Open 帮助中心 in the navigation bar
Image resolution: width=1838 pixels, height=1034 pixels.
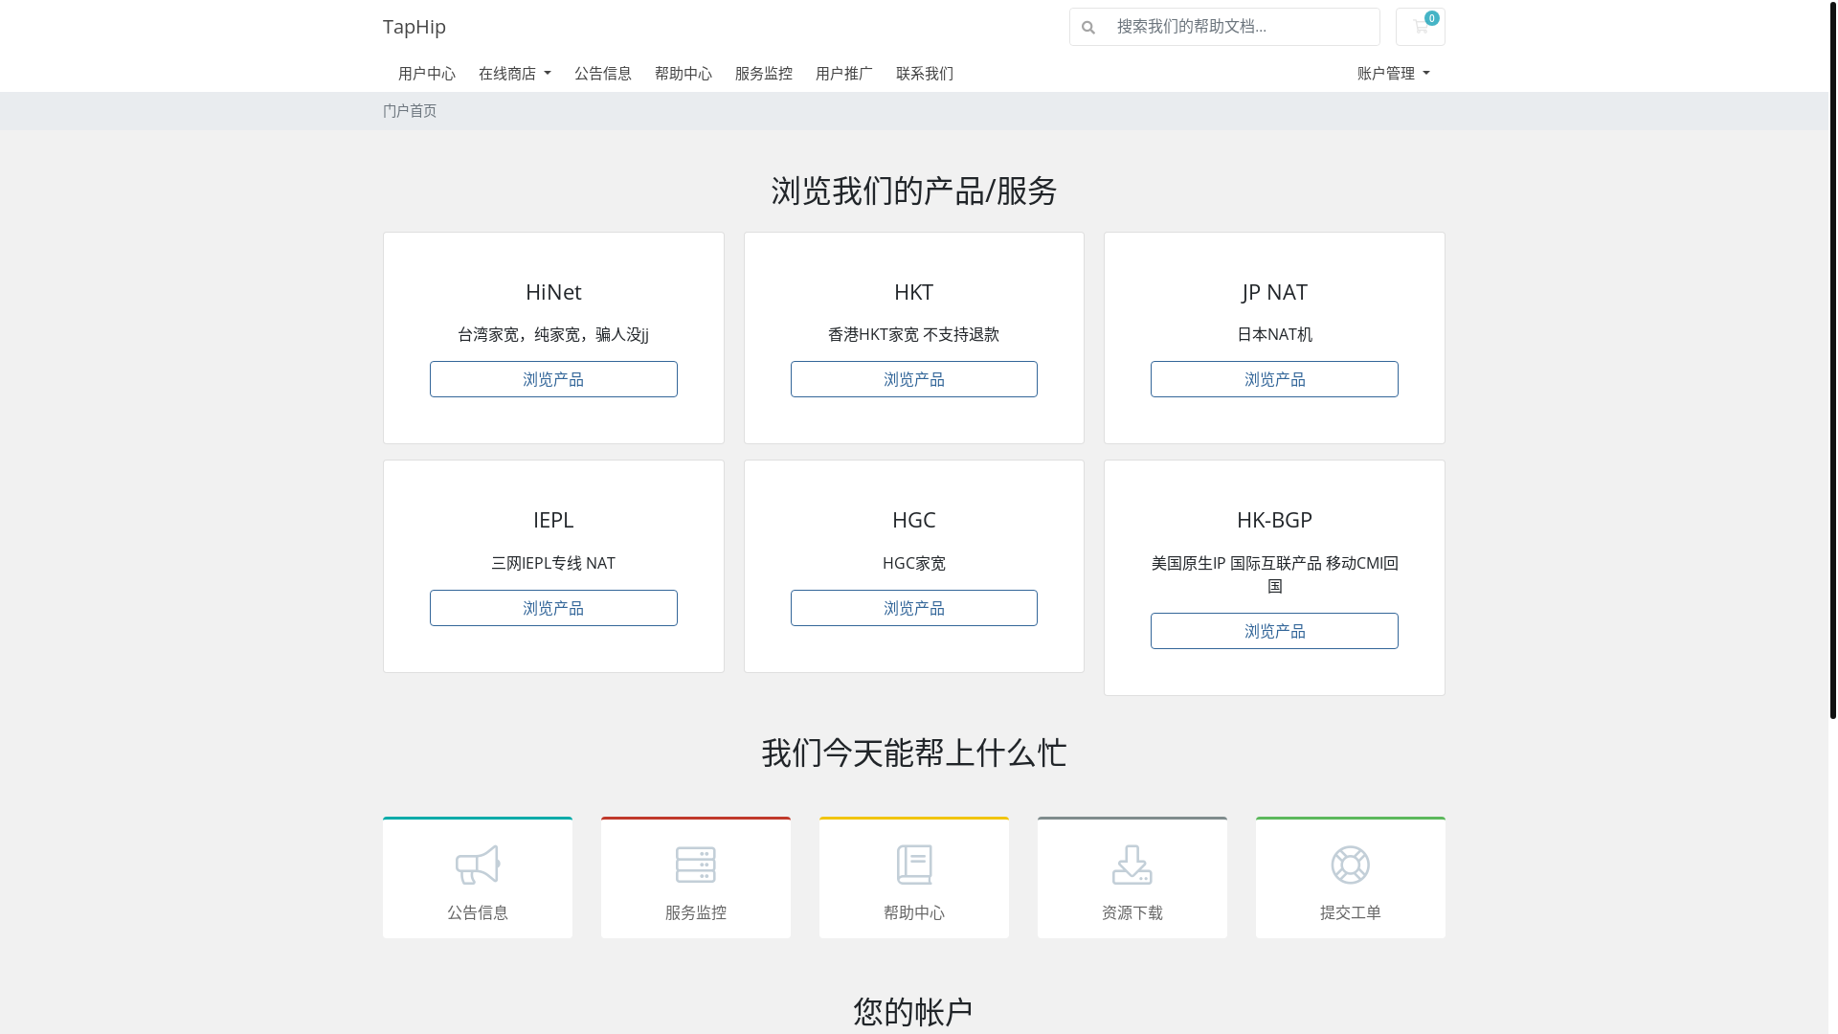click(x=684, y=74)
